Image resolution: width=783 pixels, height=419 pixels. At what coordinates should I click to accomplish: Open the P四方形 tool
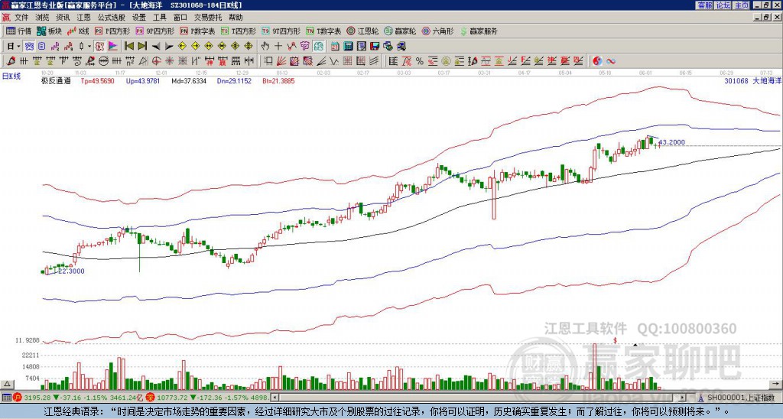(112, 31)
